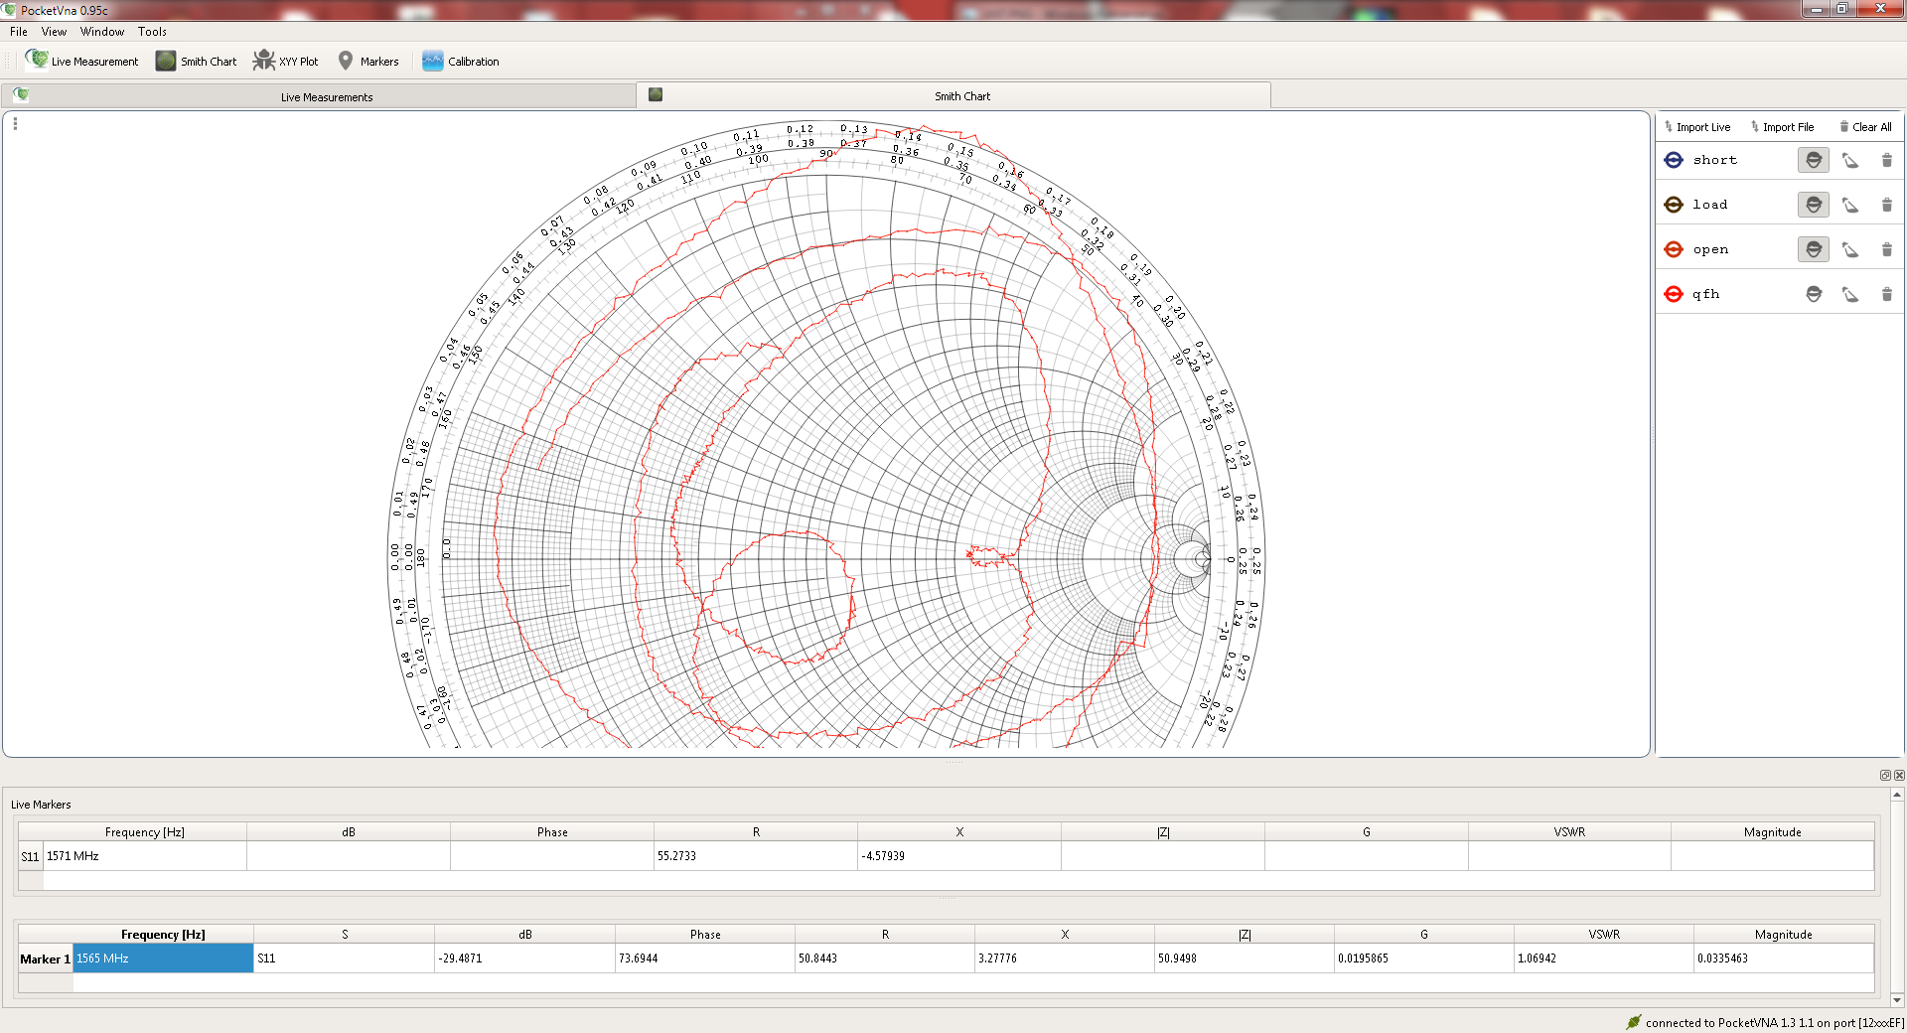Click the connection status leaf icon

click(1634, 1022)
